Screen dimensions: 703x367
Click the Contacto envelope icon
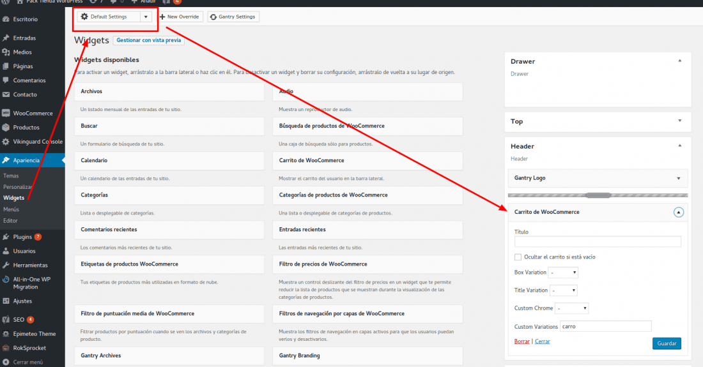tap(6, 94)
